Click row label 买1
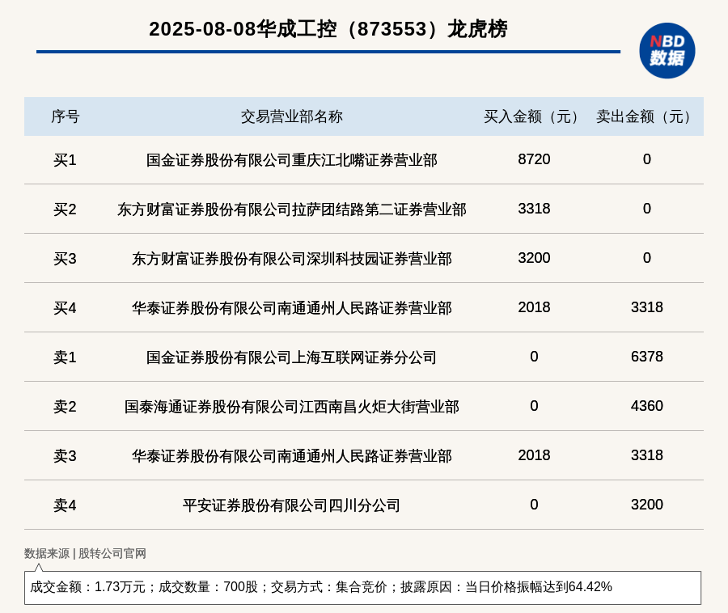This screenshot has height=613, width=728. coord(65,160)
